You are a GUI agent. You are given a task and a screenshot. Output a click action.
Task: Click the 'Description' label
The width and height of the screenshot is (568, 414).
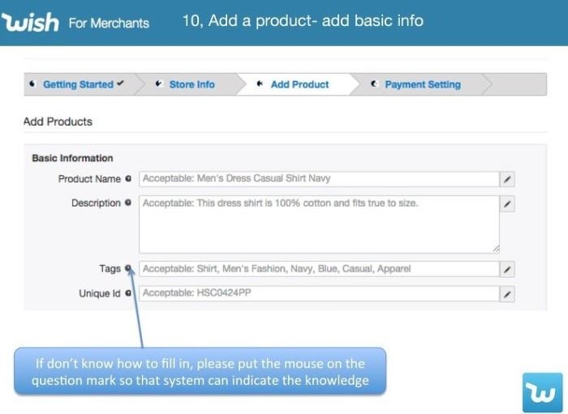[96, 203]
